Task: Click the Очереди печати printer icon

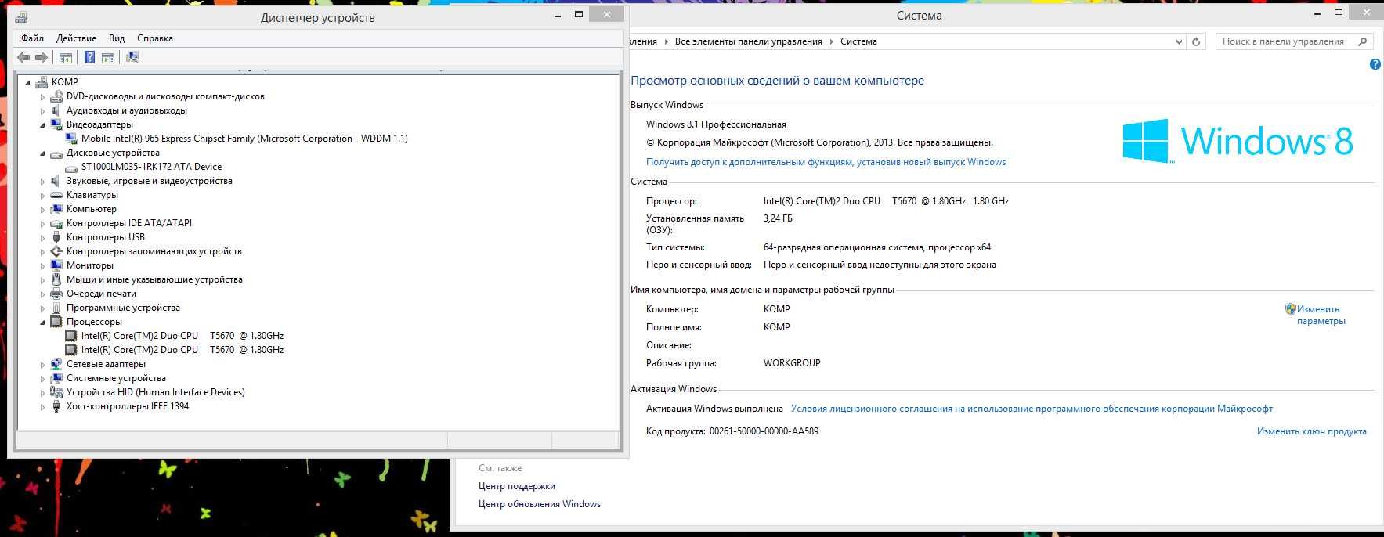Action: [56, 294]
